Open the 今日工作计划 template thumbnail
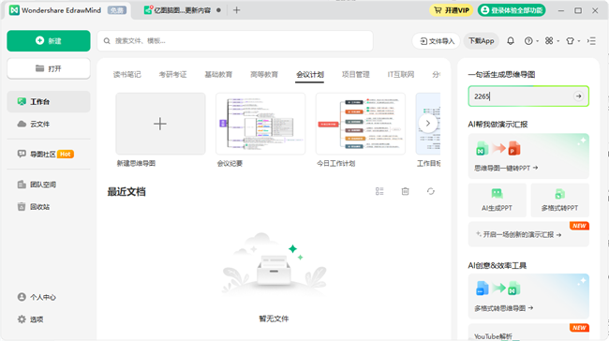Viewport: 609px width, 341px height. pyautogui.click(x=361, y=124)
